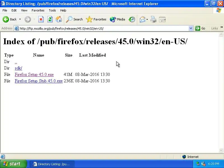Image resolution: width=224 pixels, height=168 pixels.
Task: Open the Media pane globe icon
Action: 117,19
